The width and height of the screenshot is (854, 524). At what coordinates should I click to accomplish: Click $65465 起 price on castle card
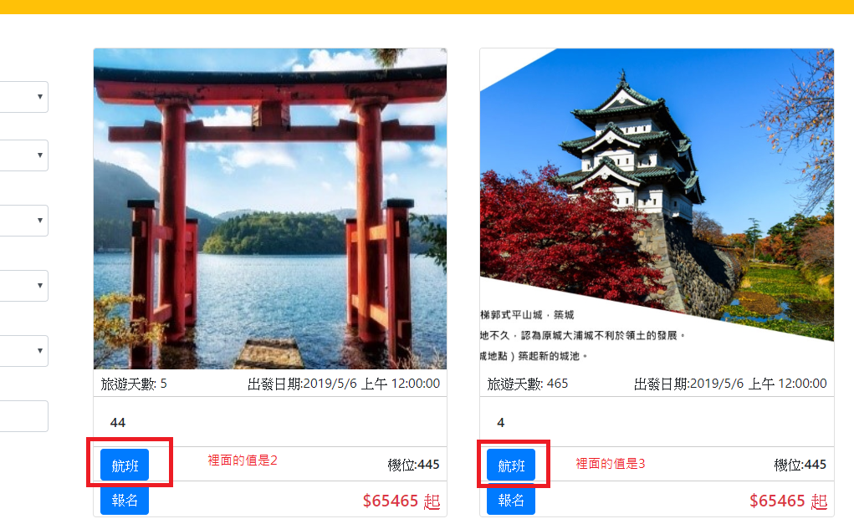[x=788, y=501]
